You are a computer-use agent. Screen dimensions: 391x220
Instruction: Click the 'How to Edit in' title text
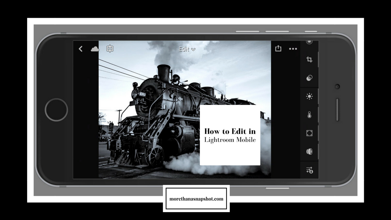230,131
